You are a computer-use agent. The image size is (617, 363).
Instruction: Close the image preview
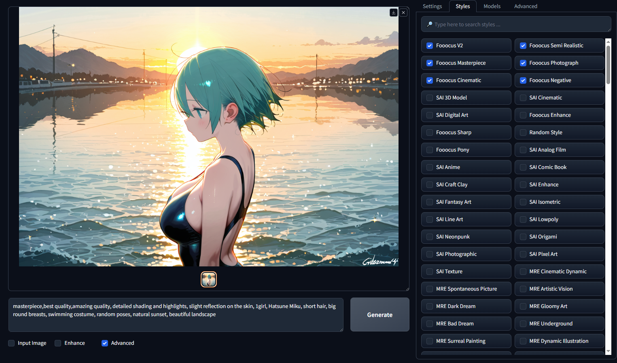coord(403,13)
